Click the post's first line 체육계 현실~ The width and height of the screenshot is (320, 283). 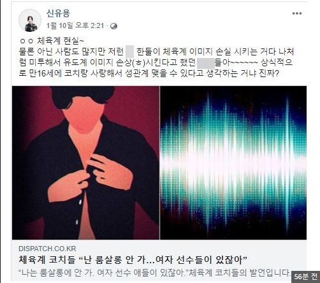(52, 41)
